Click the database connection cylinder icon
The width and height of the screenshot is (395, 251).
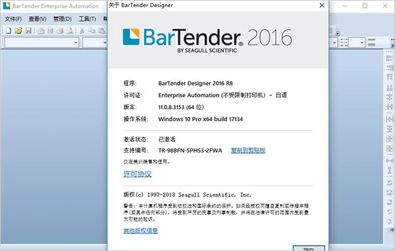51,31
